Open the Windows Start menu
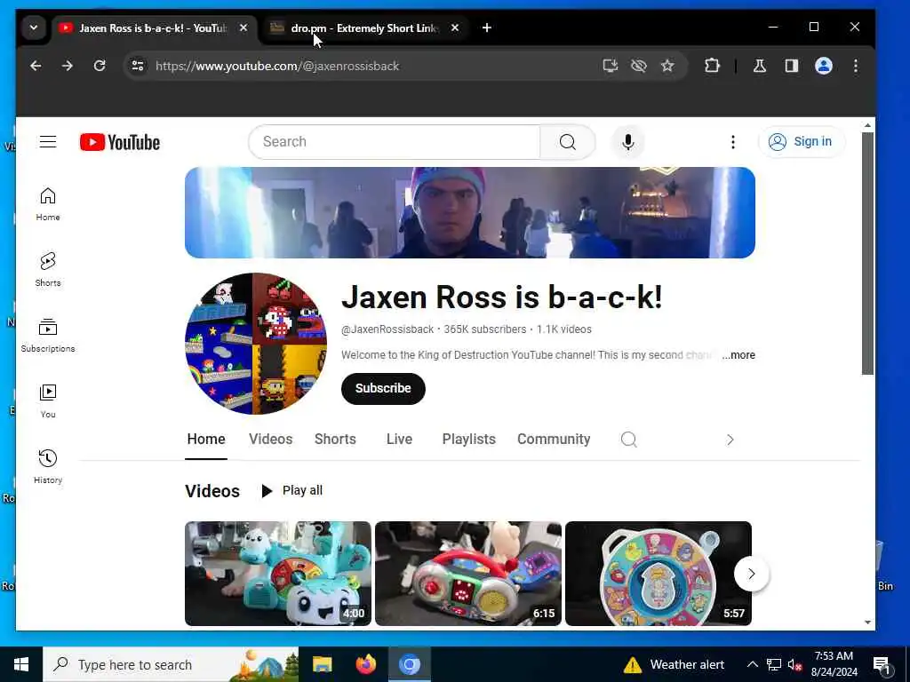This screenshot has width=910, height=682. pos(21,664)
